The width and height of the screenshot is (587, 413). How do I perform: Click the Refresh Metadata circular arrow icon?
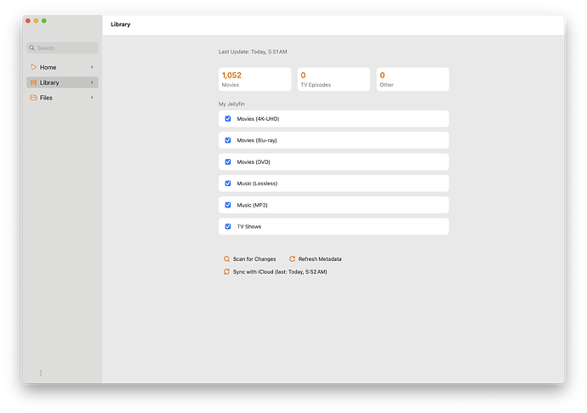(292, 259)
